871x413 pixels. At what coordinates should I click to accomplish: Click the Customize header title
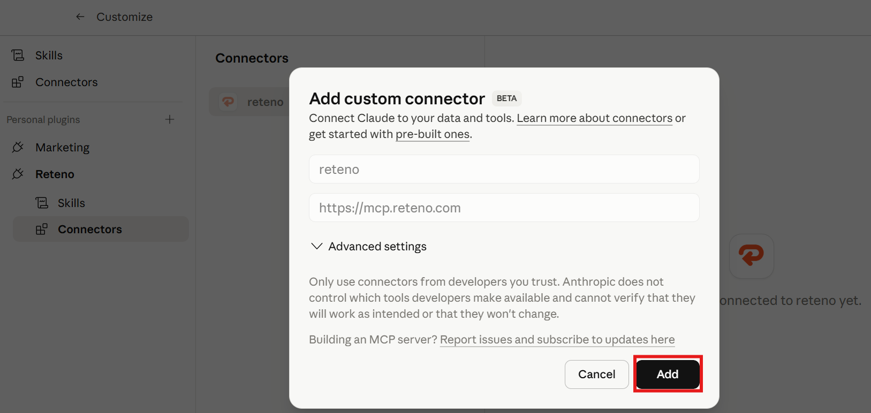(x=125, y=17)
